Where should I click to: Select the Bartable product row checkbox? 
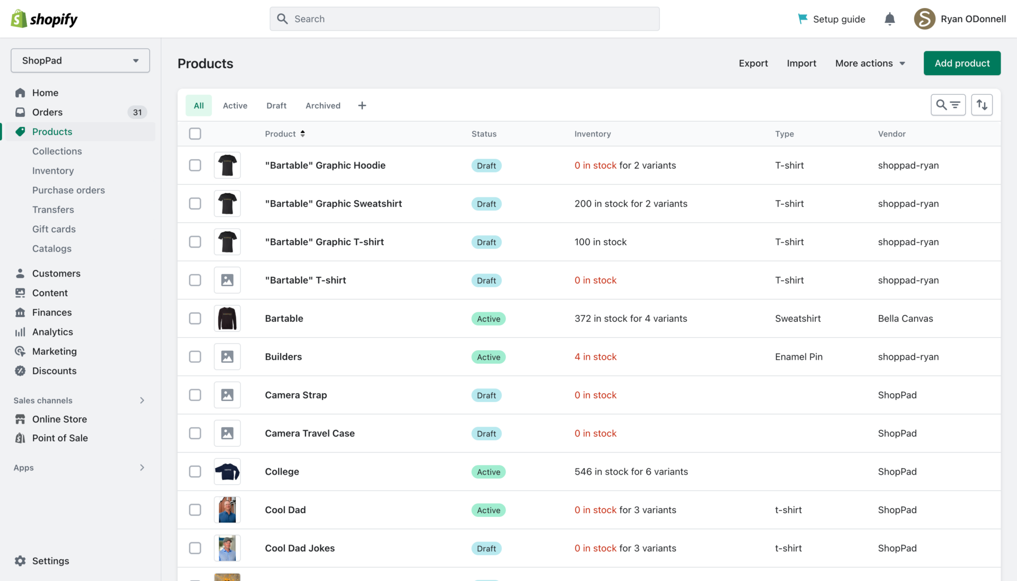coord(195,319)
